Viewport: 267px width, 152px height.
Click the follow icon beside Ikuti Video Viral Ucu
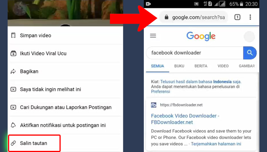[13, 54]
